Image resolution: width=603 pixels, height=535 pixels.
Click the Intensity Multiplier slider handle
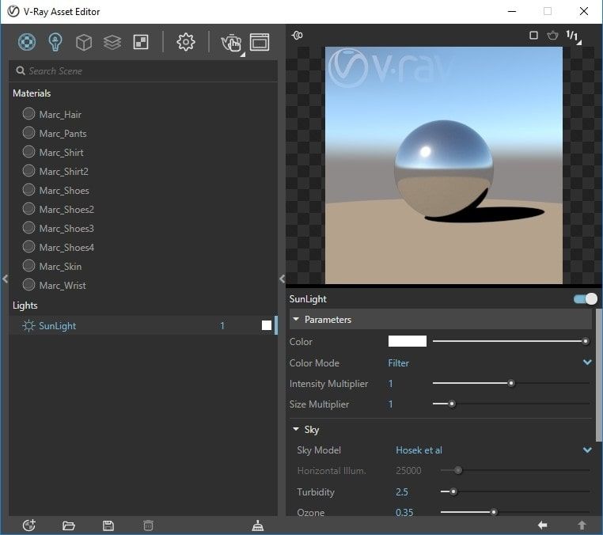(511, 383)
